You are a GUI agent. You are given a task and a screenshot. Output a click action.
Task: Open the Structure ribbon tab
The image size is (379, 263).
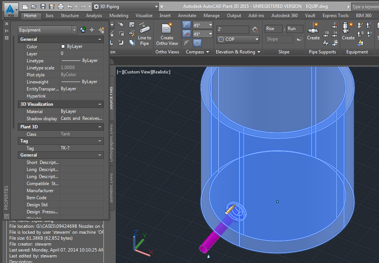coord(70,16)
